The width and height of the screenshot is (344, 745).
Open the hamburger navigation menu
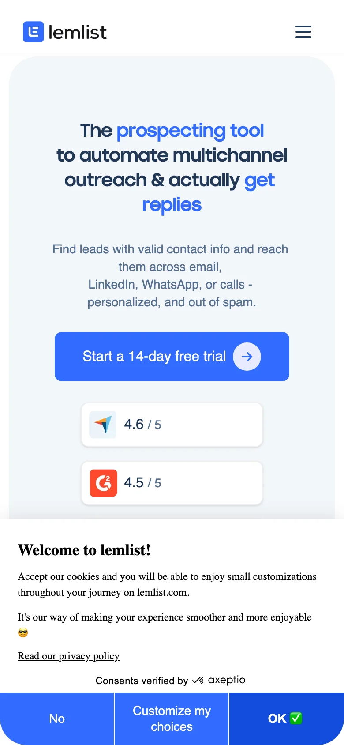[303, 32]
